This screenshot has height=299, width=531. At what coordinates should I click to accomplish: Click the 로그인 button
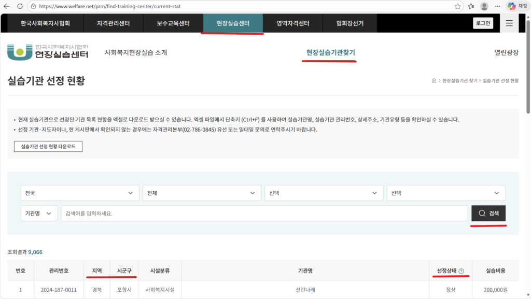coord(483,23)
